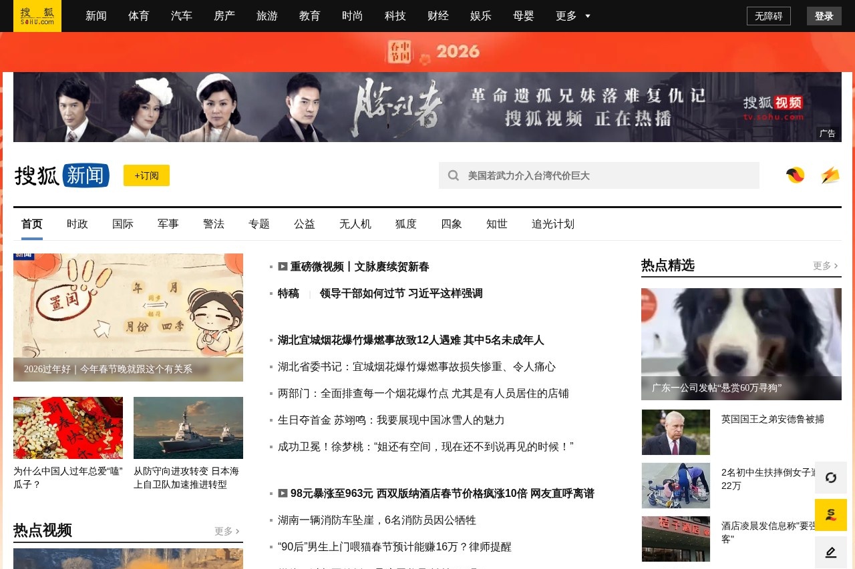Click the search magnifier icon
The width and height of the screenshot is (855, 569).
coord(454,175)
